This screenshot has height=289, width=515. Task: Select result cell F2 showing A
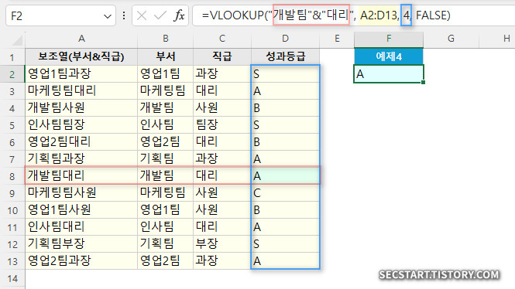click(389, 74)
